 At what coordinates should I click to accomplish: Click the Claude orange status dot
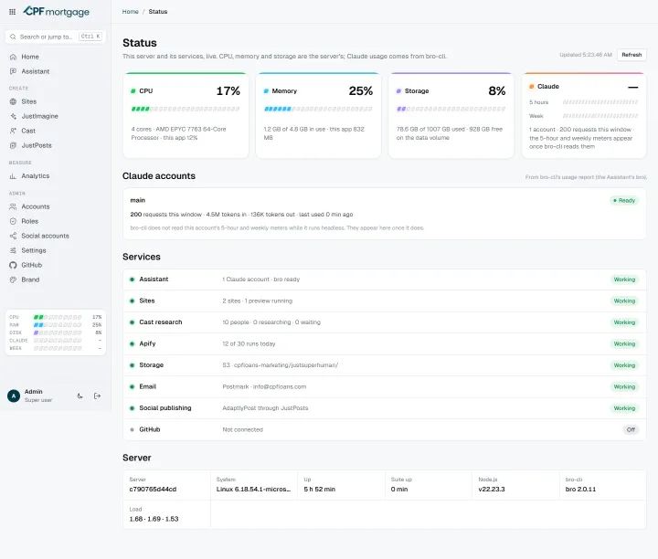(532, 87)
